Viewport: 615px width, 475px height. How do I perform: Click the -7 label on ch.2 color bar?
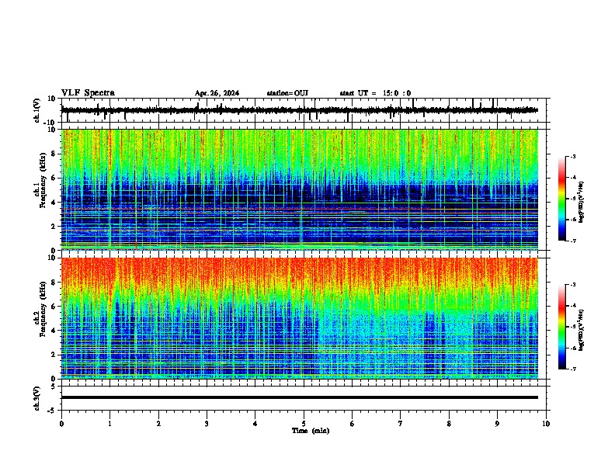tap(572, 369)
